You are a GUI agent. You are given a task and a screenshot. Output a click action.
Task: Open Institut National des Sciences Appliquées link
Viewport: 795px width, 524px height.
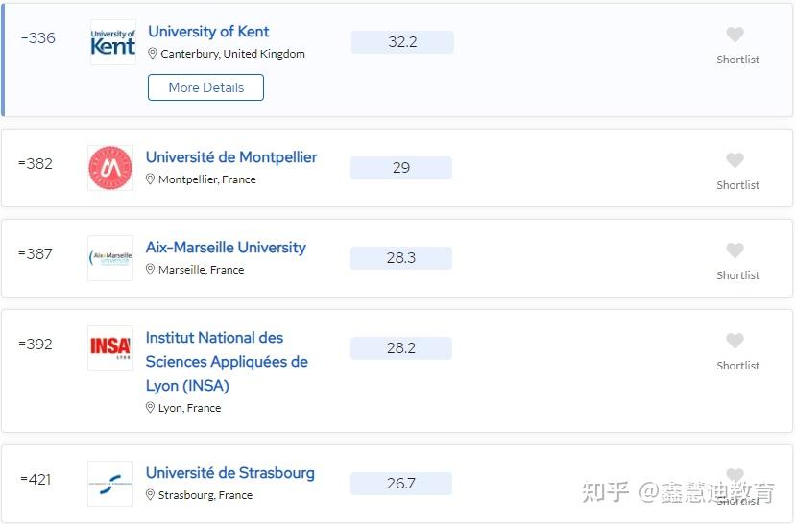click(x=227, y=362)
